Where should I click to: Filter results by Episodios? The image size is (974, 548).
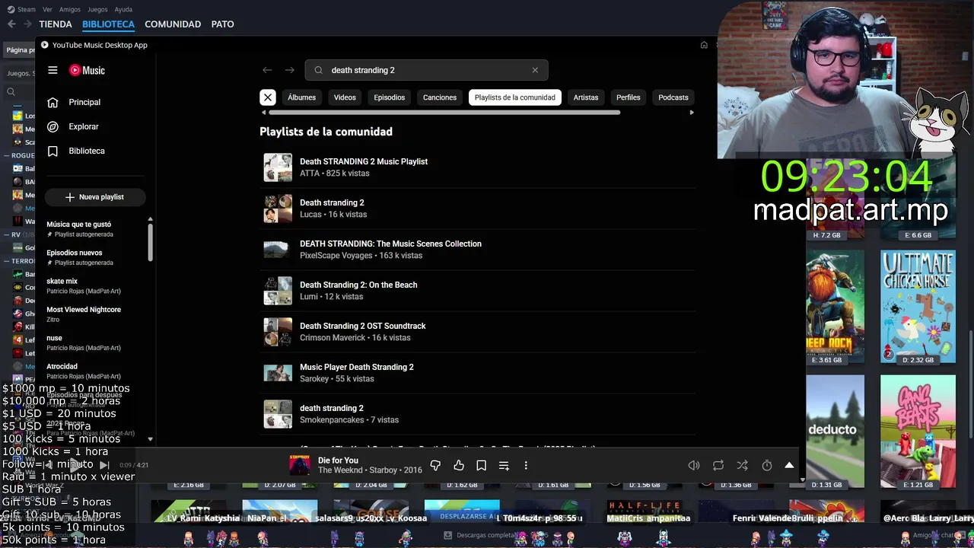390,97
